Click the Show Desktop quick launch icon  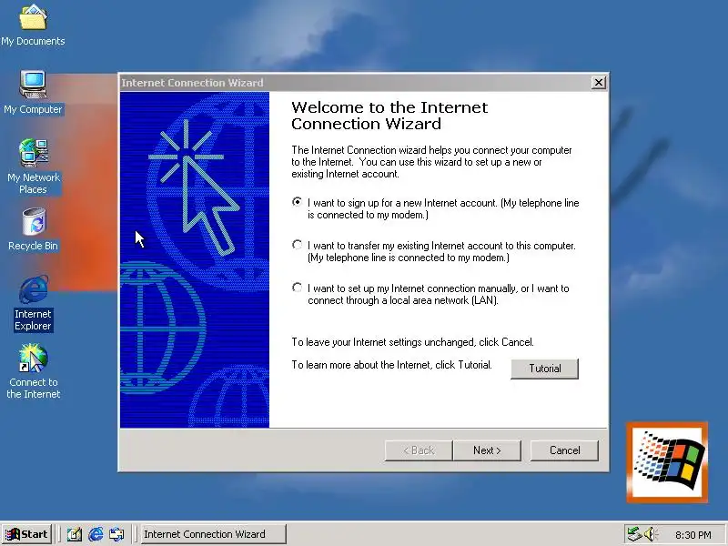point(74,534)
